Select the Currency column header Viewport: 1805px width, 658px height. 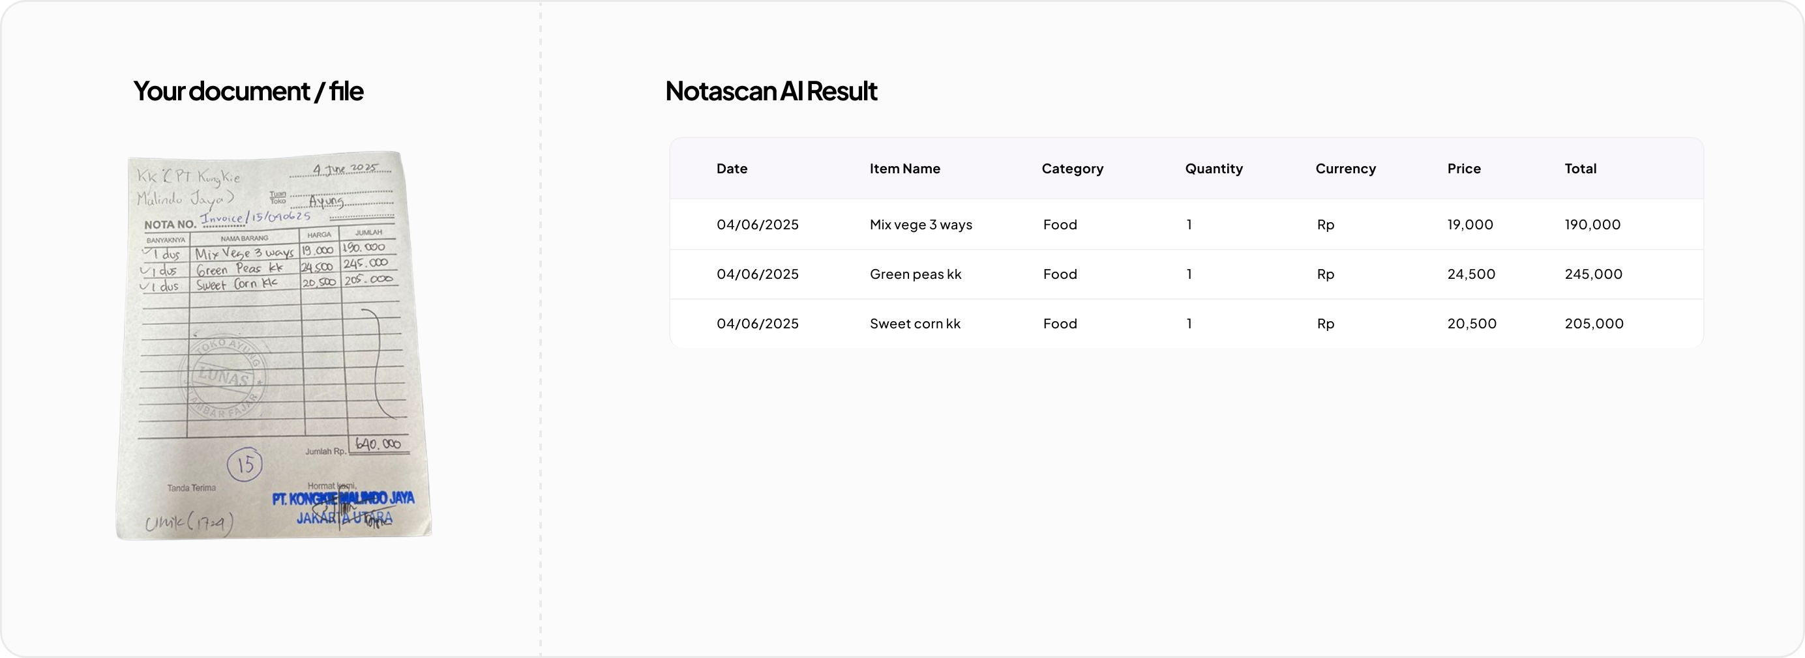pyautogui.click(x=1345, y=169)
